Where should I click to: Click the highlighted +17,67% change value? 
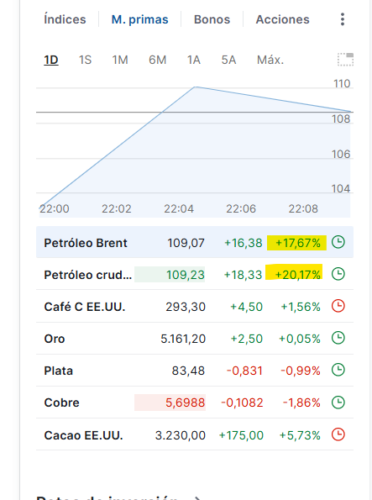(297, 243)
